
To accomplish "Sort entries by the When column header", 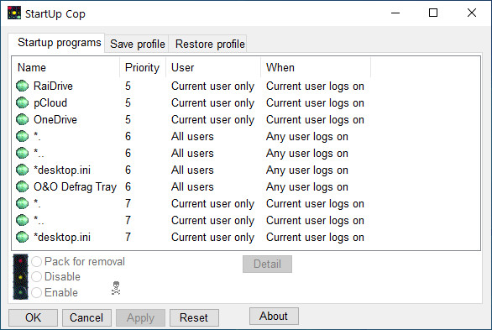I will coord(316,67).
